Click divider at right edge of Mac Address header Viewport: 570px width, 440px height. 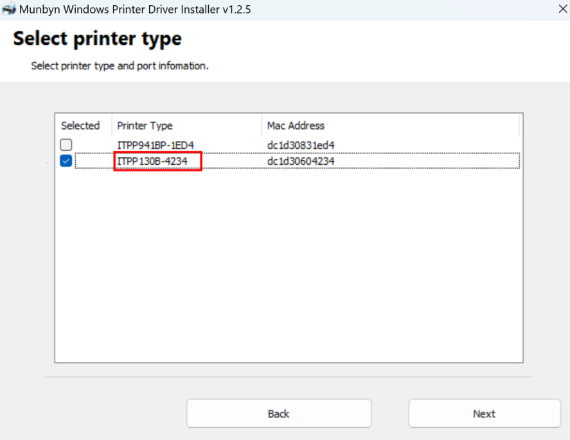coord(519,126)
